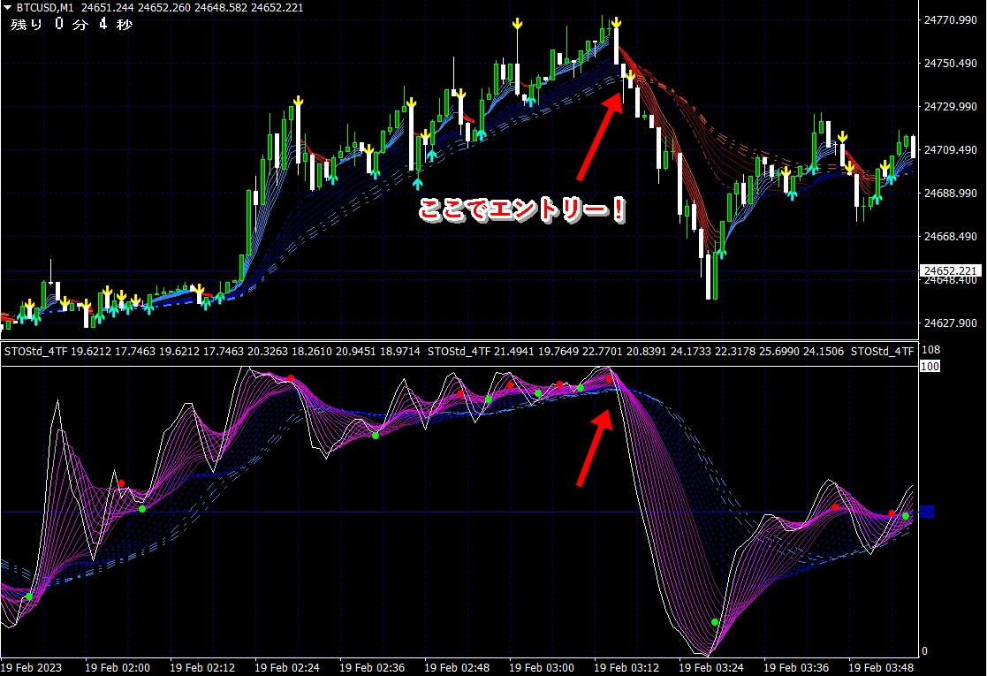Click the blue square marker on the stochastic level line
This screenshot has height=676, width=987.
927,512
